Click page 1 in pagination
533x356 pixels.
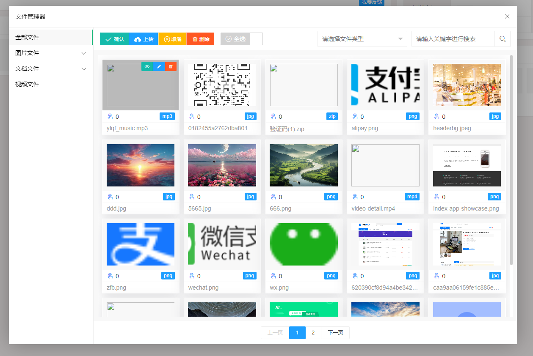click(297, 333)
